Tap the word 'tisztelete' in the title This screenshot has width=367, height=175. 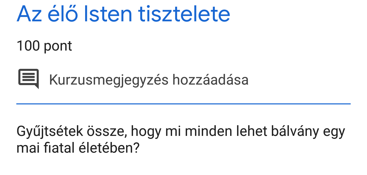pyautogui.click(x=184, y=14)
